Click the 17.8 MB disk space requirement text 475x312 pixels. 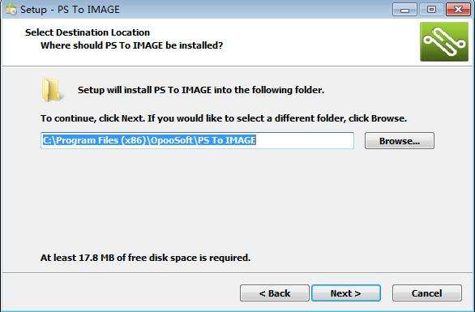145,258
